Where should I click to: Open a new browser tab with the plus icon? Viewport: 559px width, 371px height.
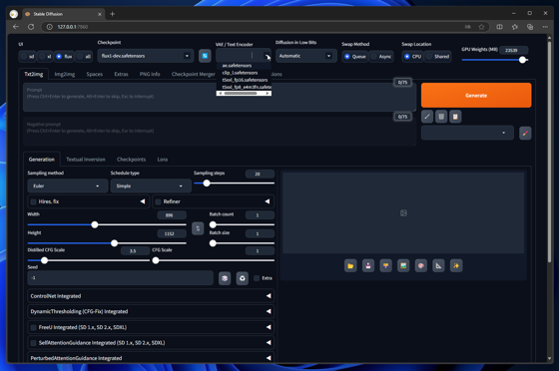pos(112,14)
